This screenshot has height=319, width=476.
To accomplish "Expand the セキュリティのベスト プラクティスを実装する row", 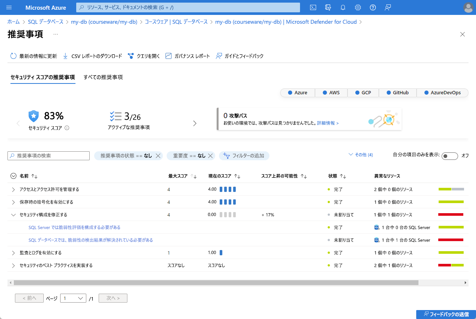I will click(x=13, y=266).
